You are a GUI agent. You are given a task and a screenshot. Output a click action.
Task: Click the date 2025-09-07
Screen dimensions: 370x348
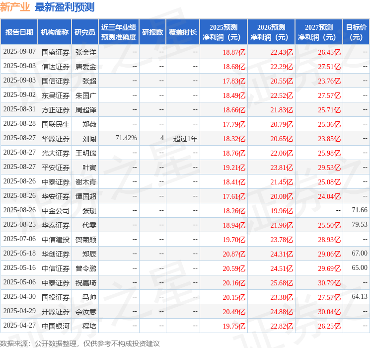[x=19, y=51]
